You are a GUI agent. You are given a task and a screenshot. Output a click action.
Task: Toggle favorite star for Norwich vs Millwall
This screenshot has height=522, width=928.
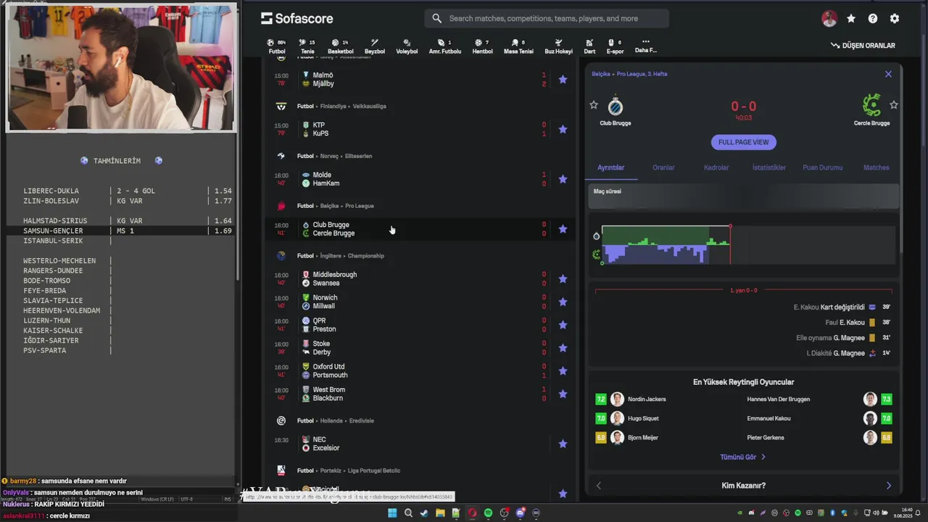(563, 302)
